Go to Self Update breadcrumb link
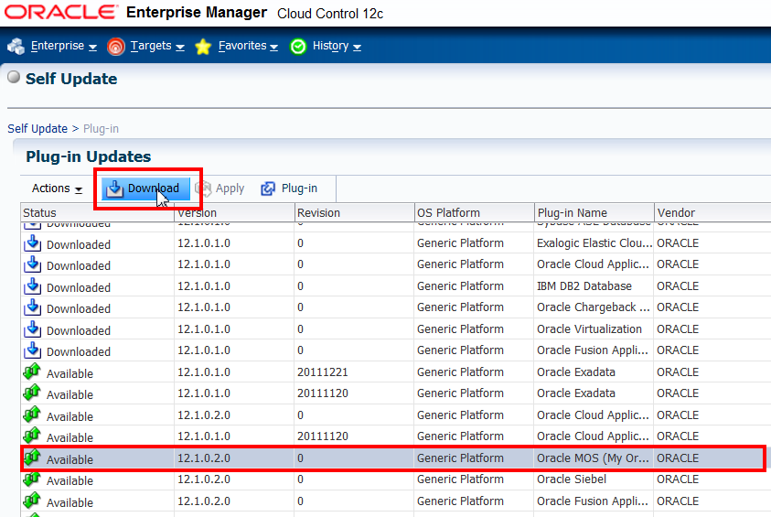 coord(37,129)
